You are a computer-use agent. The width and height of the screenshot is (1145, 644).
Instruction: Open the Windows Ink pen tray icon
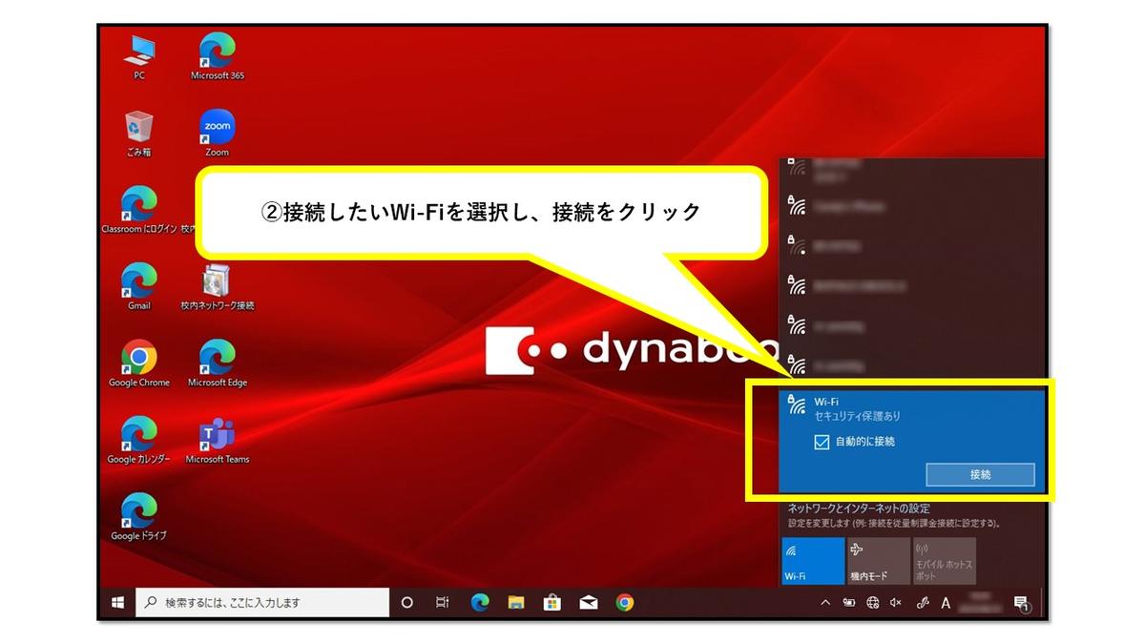922,603
